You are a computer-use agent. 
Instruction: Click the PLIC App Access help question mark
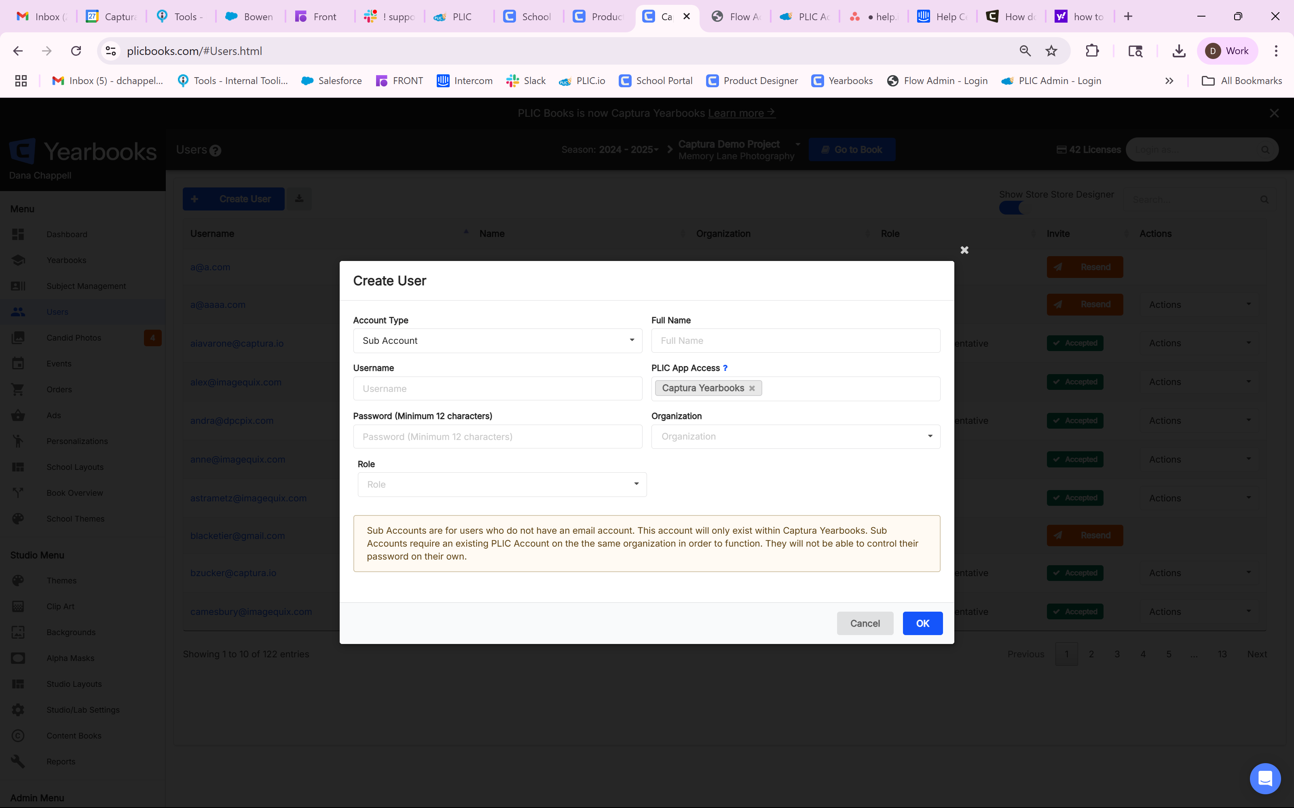pyautogui.click(x=725, y=368)
